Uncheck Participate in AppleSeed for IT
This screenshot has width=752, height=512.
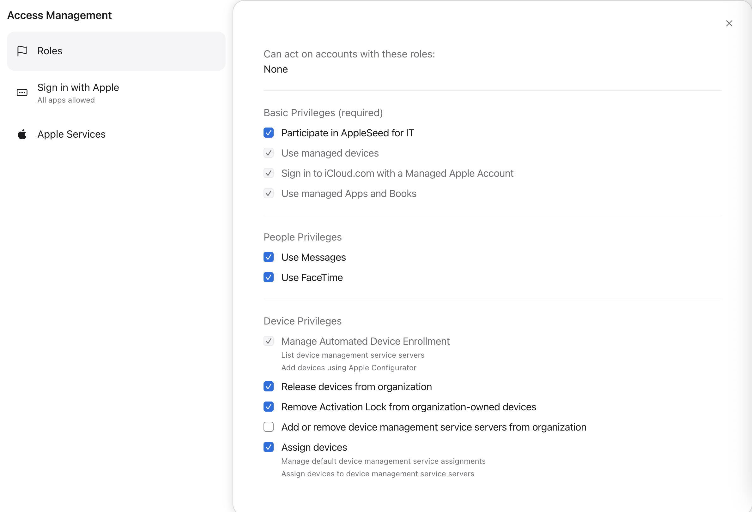click(269, 133)
